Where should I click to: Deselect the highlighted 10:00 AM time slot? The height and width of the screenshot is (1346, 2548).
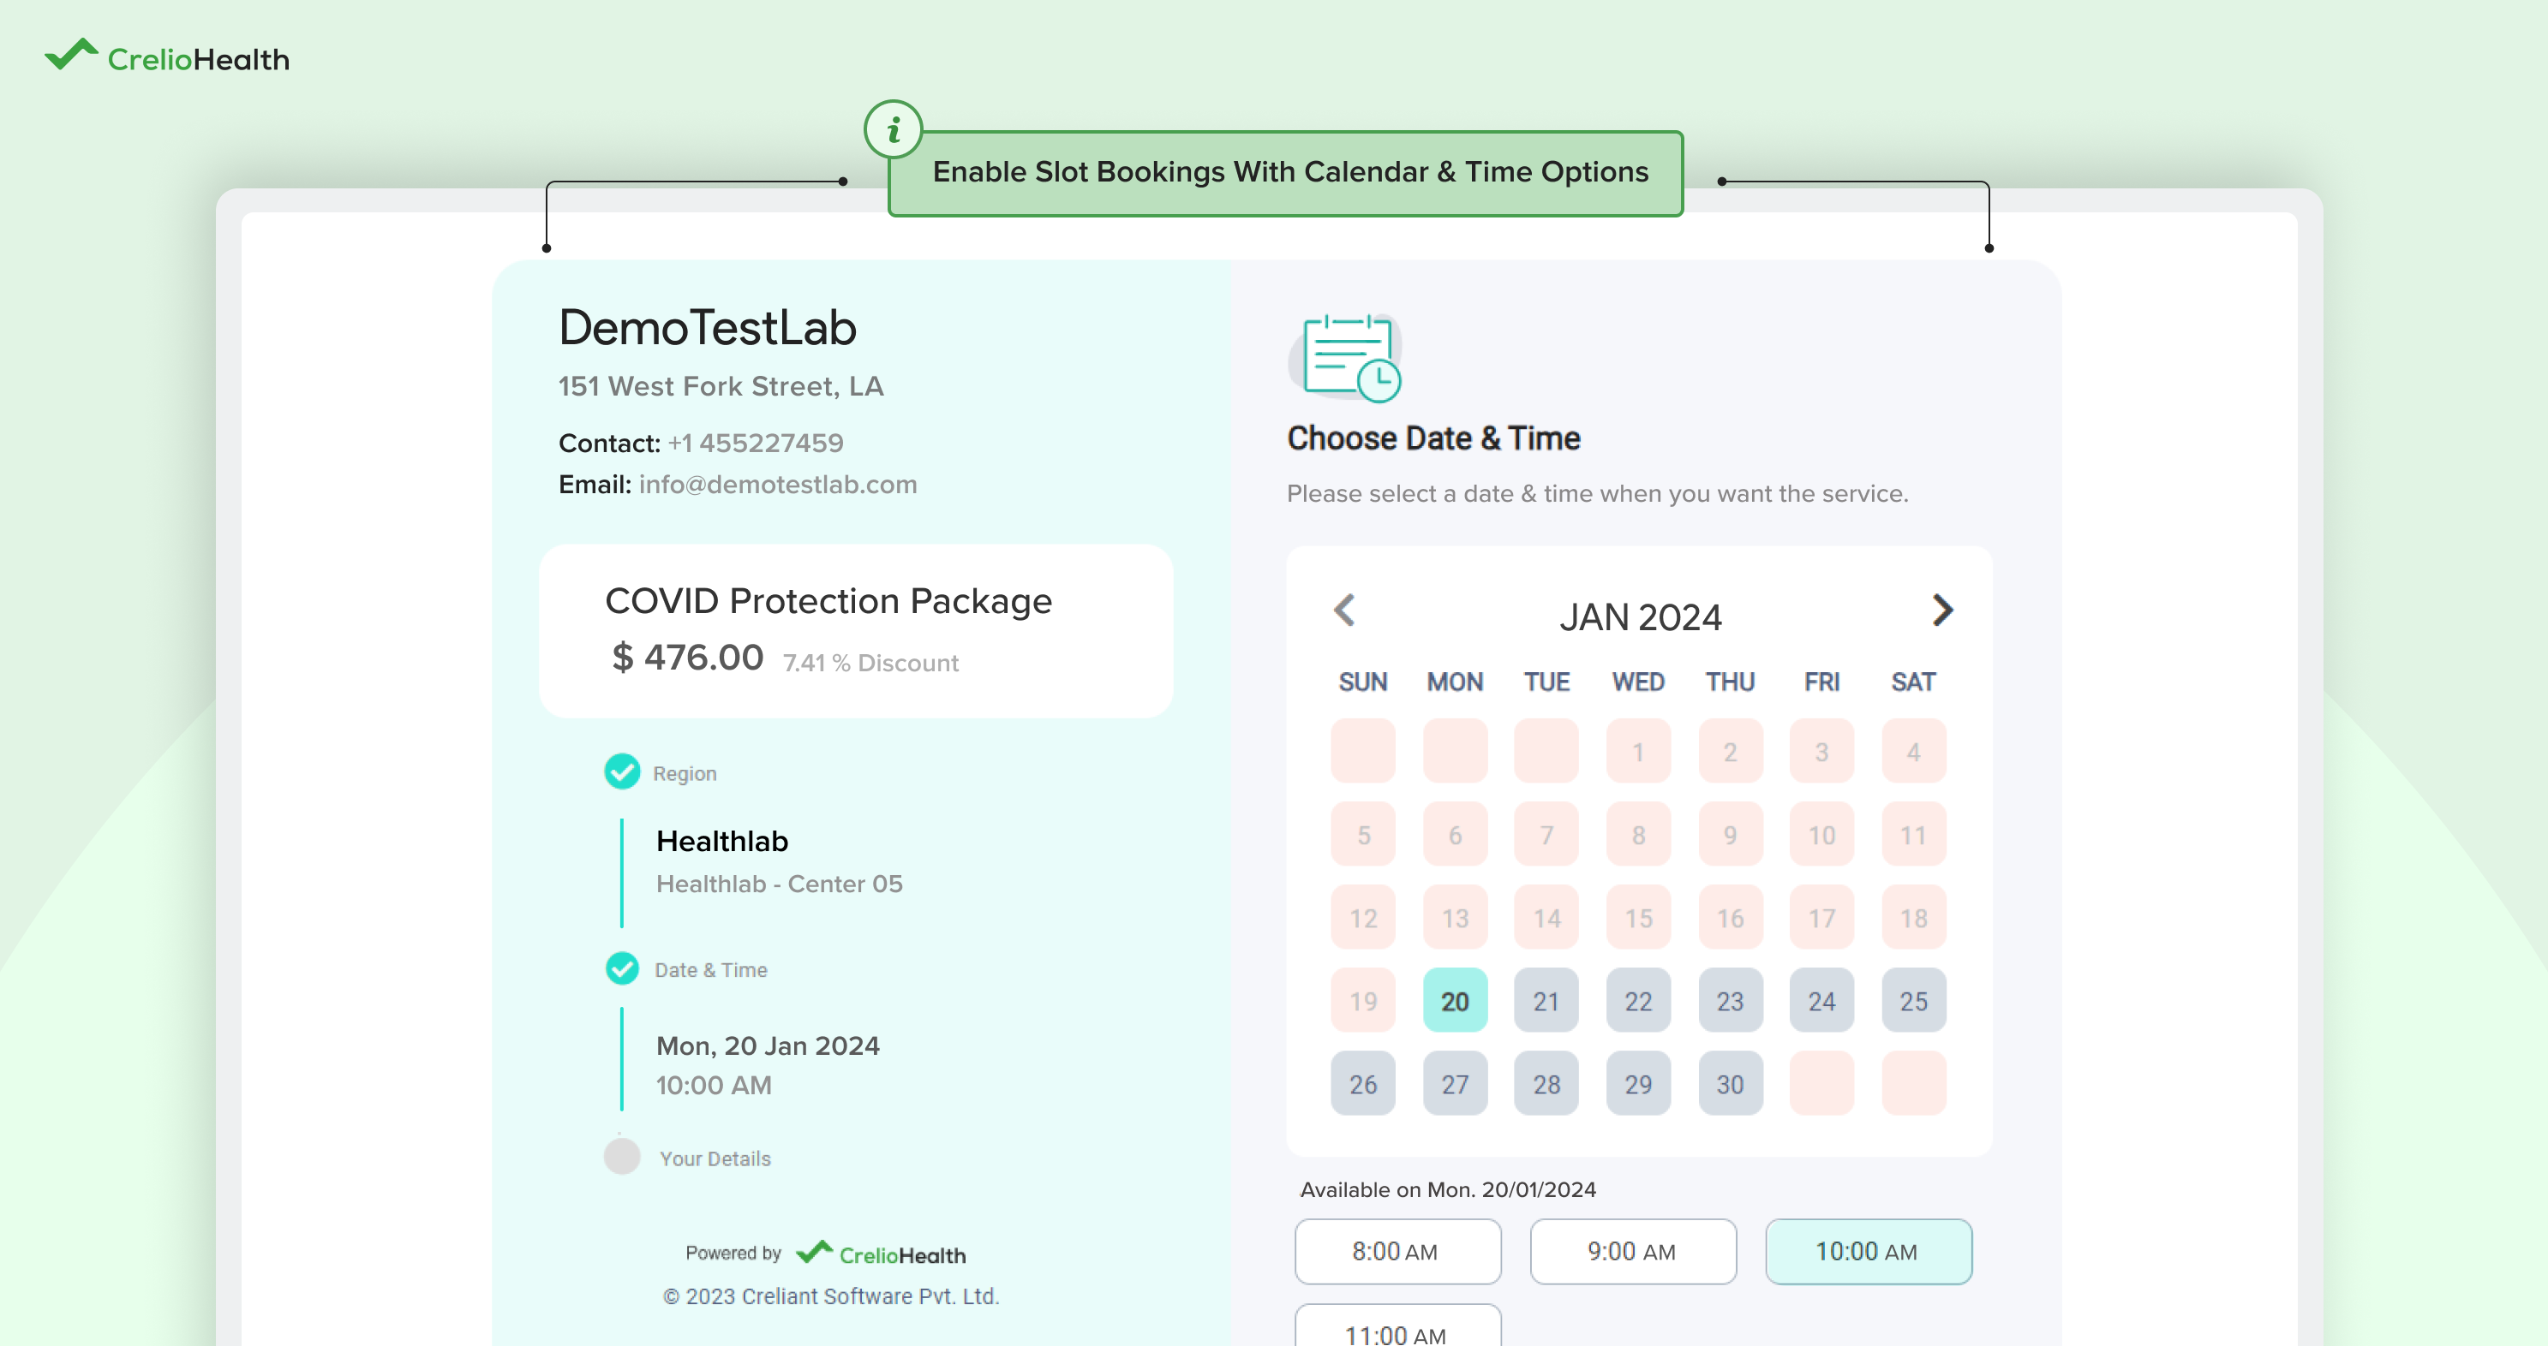tap(1868, 1251)
